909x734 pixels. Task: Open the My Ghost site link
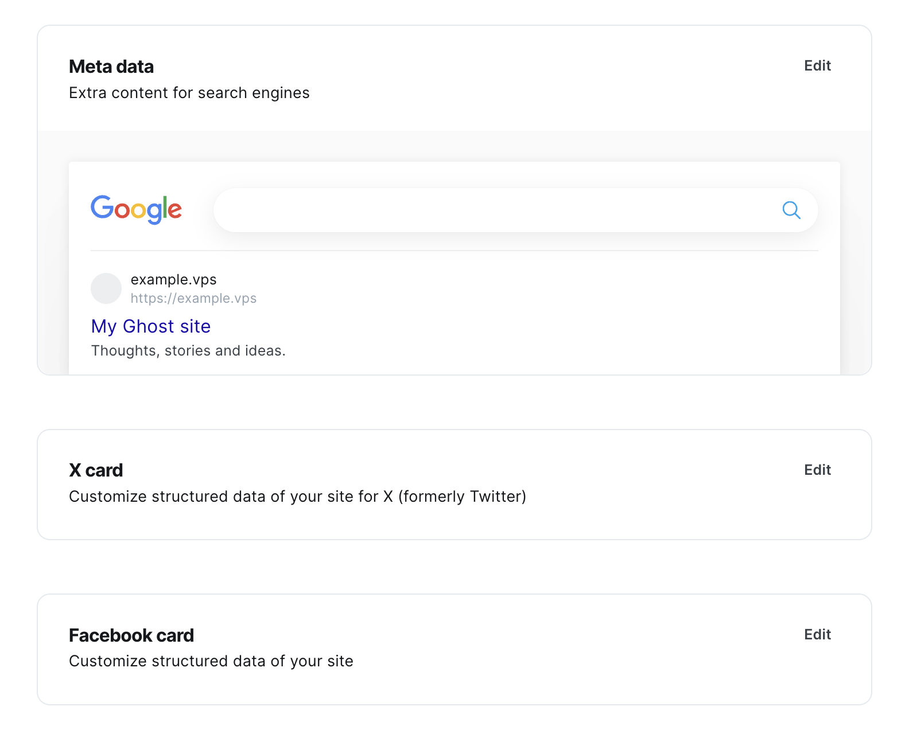click(x=150, y=326)
